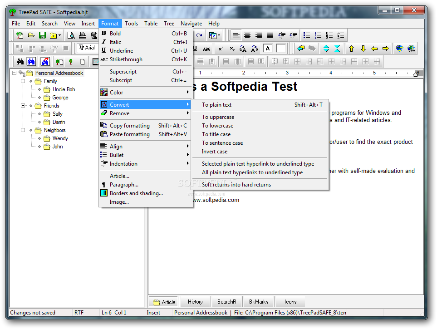The image size is (437, 329).
Task: Click the globe with arrows web icon
Action: point(400,49)
